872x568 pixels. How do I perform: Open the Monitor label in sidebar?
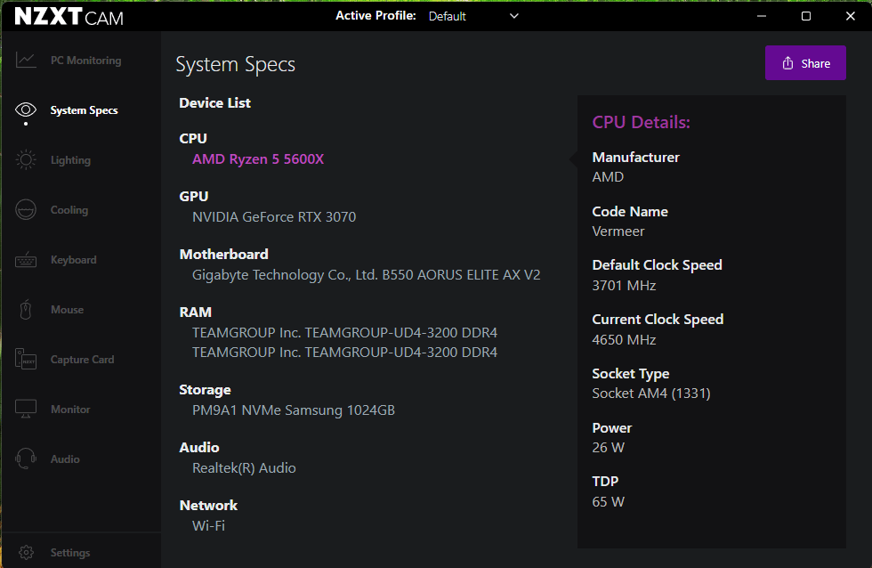pos(70,410)
